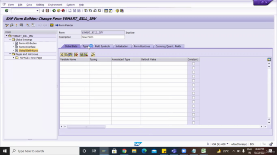
Task: Click Chrome icon in Windows taskbar
Action: pyautogui.click(x=124, y=151)
